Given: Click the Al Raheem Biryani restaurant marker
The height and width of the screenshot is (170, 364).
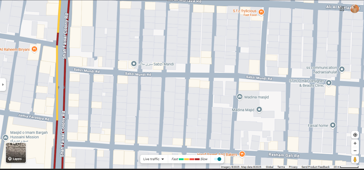Looking at the screenshot, I should tap(34, 49).
